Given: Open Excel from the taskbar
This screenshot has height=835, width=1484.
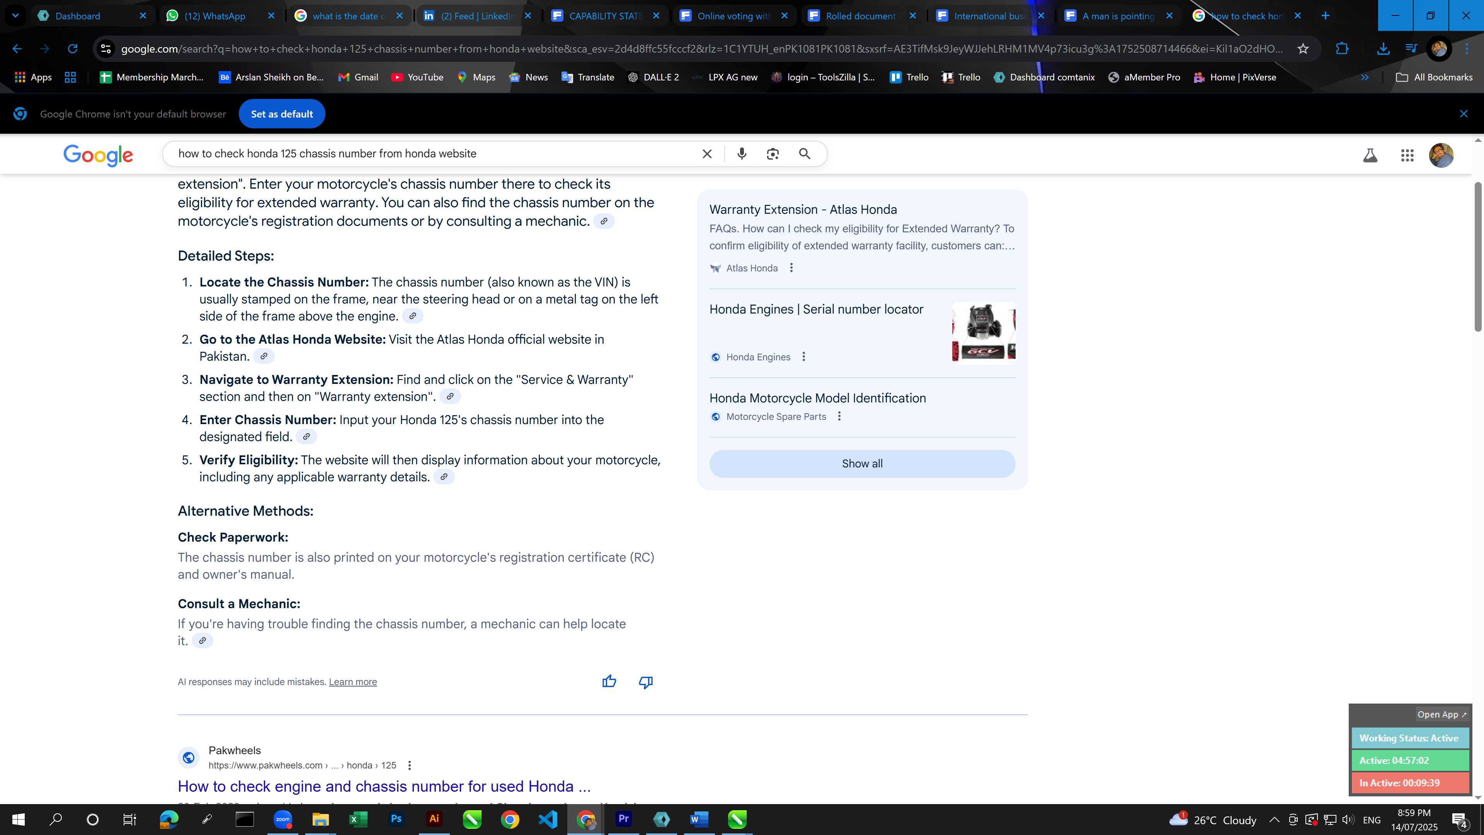Looking at the screenshot, I should point(358,820).
